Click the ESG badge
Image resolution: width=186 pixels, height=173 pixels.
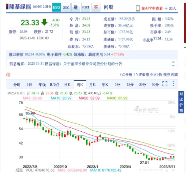click(56, 7)
